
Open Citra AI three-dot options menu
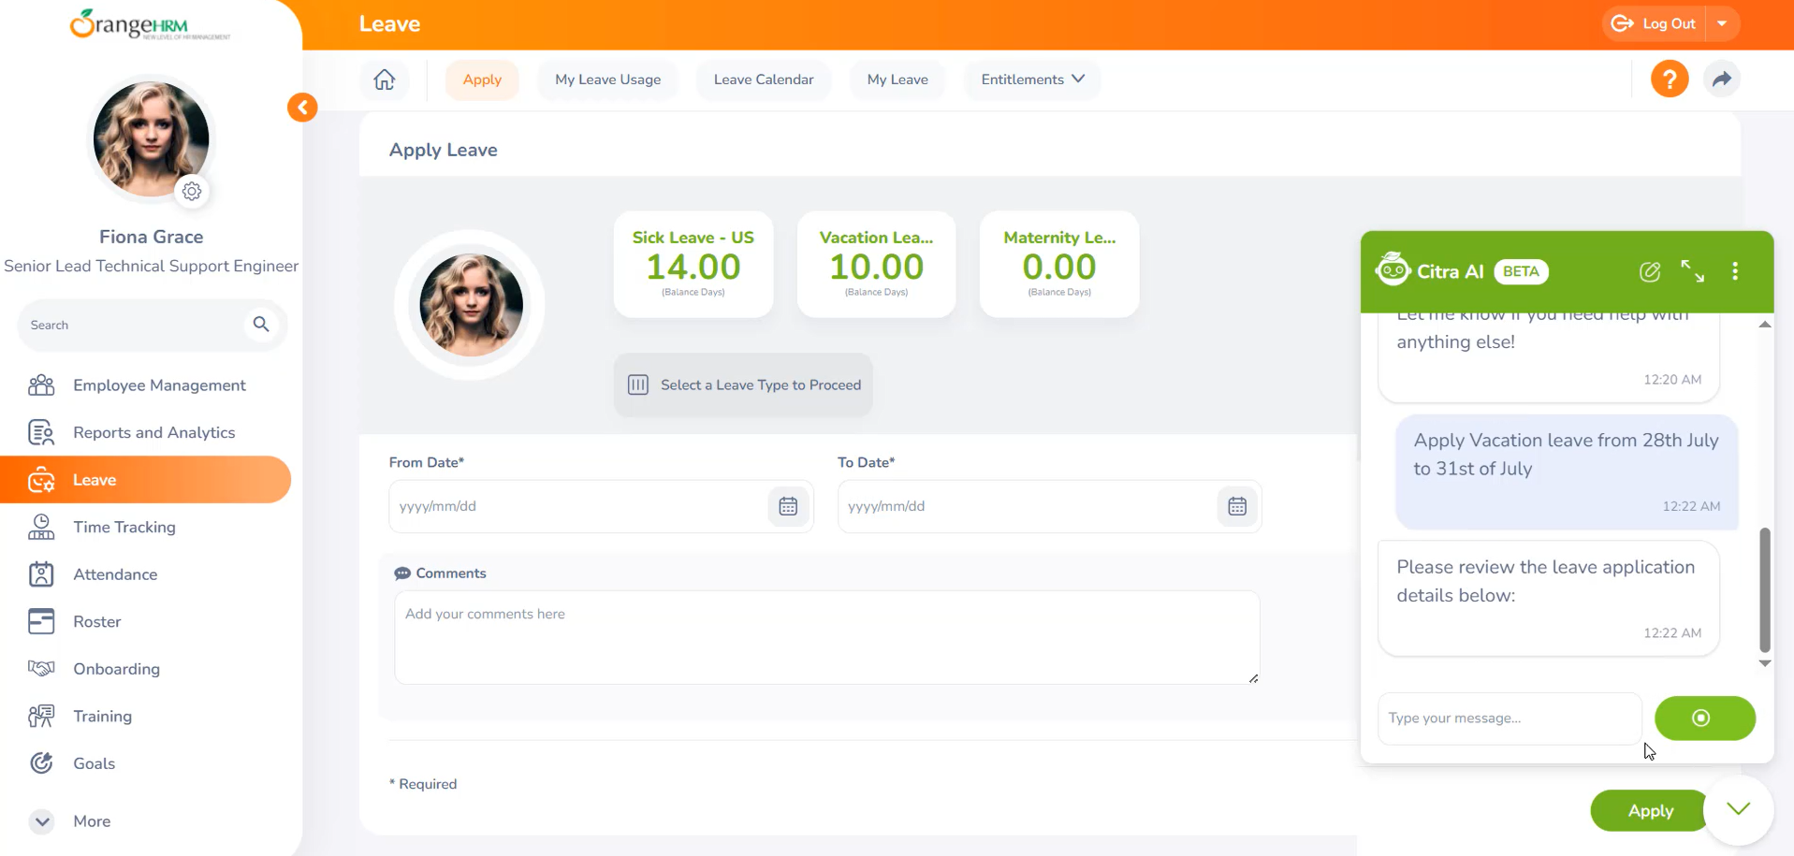tap(1735, 271)
